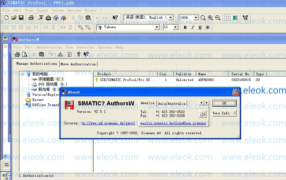Open the font size 12 dropdown

pos(176,27)
